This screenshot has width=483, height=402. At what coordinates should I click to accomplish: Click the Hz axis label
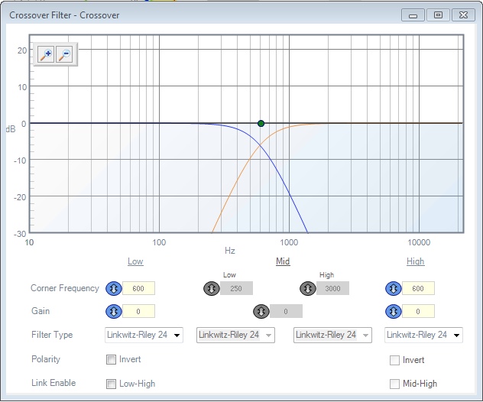coord(230,251)
